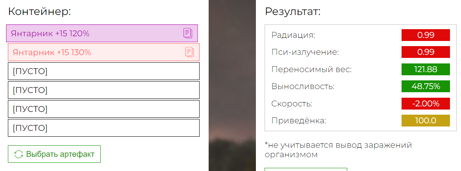Copy the Янтарник +15 130% artifact icon
461x171 pixels.
pyautogui.click(x=190, y=52)
